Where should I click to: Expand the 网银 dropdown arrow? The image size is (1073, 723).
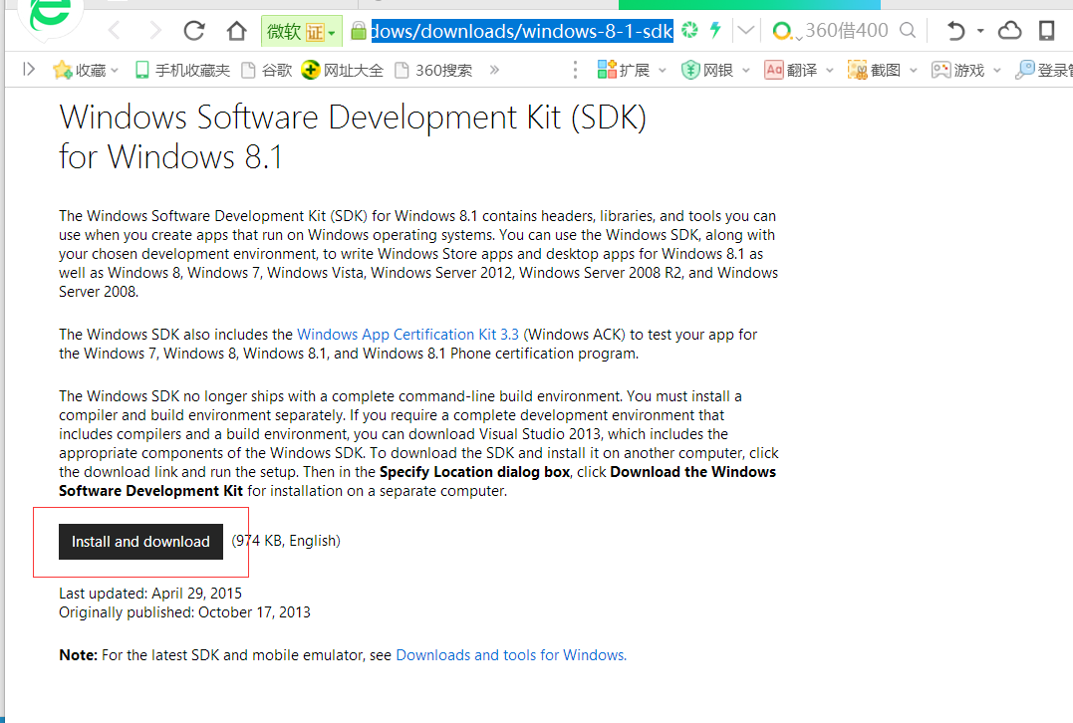(746, 71)
